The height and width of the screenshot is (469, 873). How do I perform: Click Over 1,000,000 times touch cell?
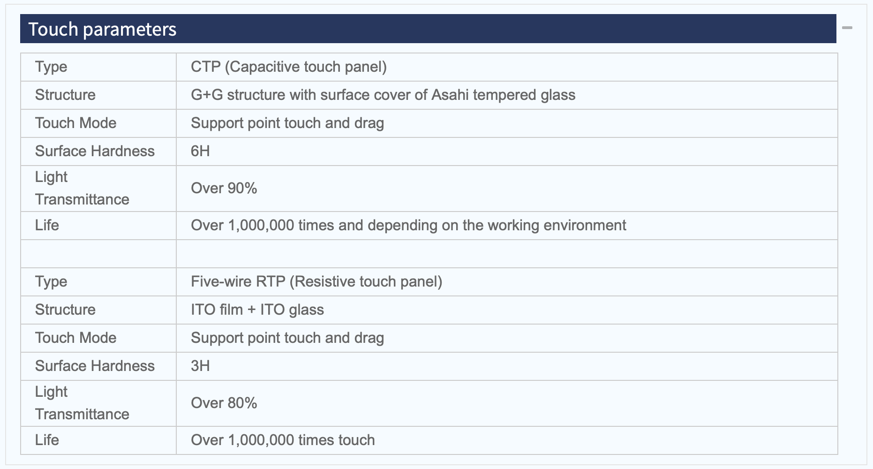(283, 440)
